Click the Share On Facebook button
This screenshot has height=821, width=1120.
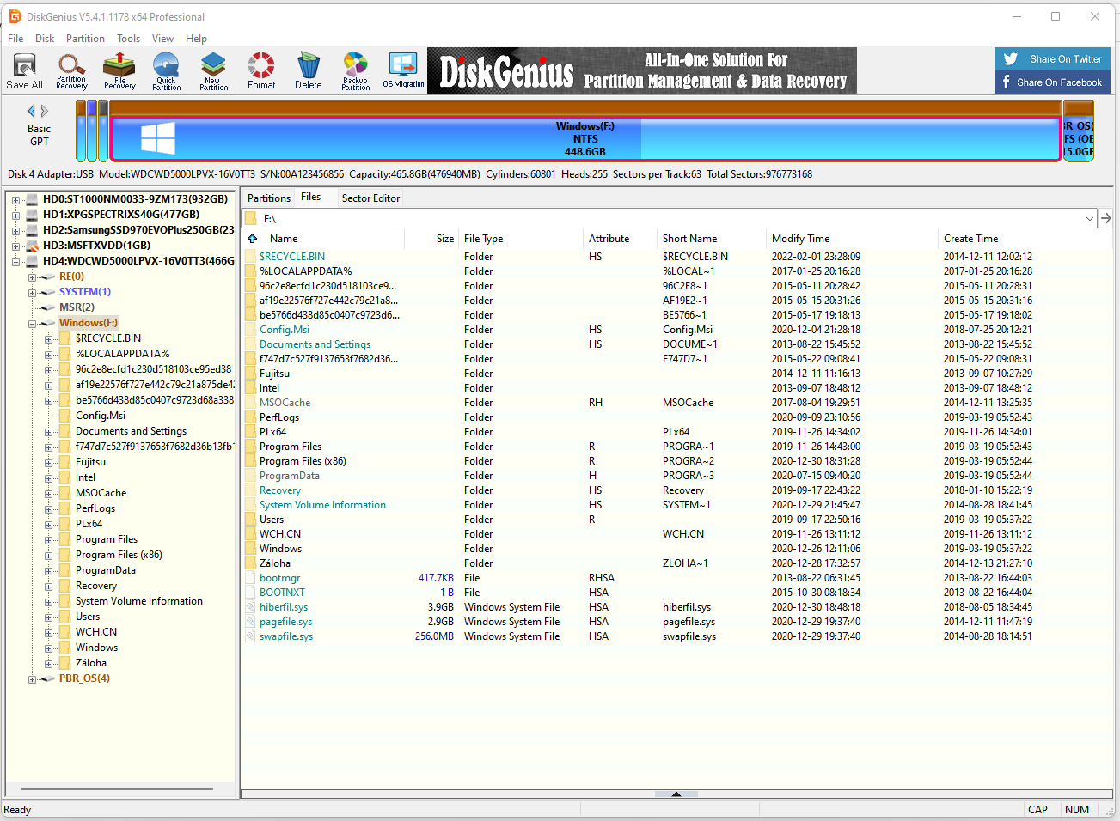[1053, 82]
